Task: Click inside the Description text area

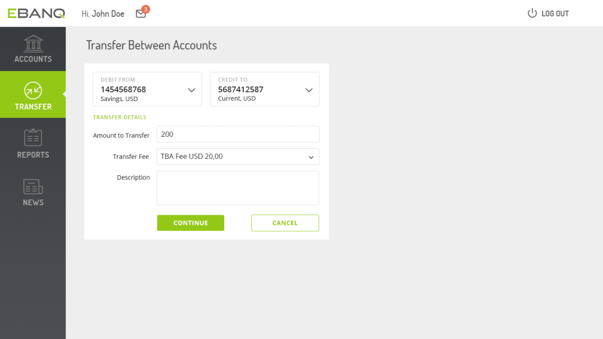Action: (x=237, y=188)
